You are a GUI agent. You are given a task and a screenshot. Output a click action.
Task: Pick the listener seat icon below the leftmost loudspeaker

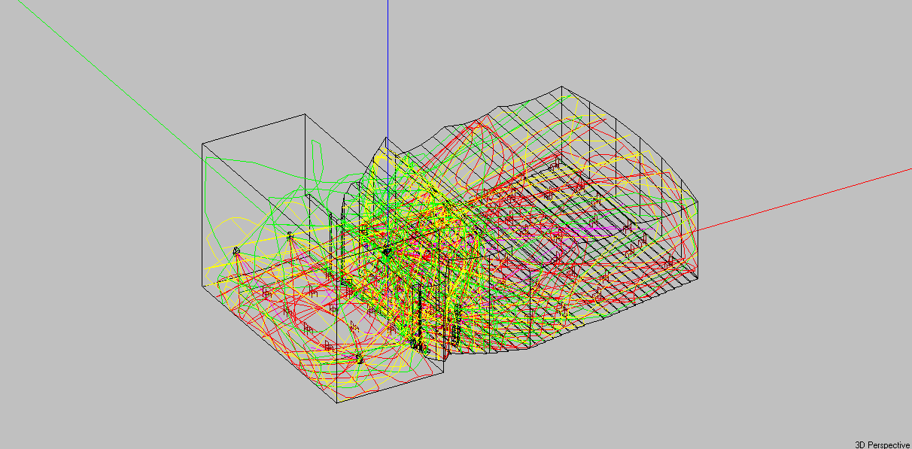(x=266, y=292)
